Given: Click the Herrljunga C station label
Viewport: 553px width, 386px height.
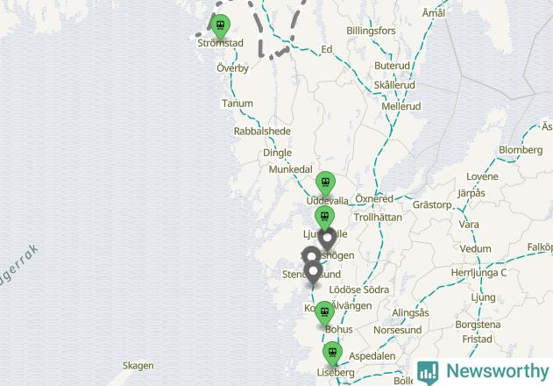Looking at the screenshot, I should (x=479, y=273).
